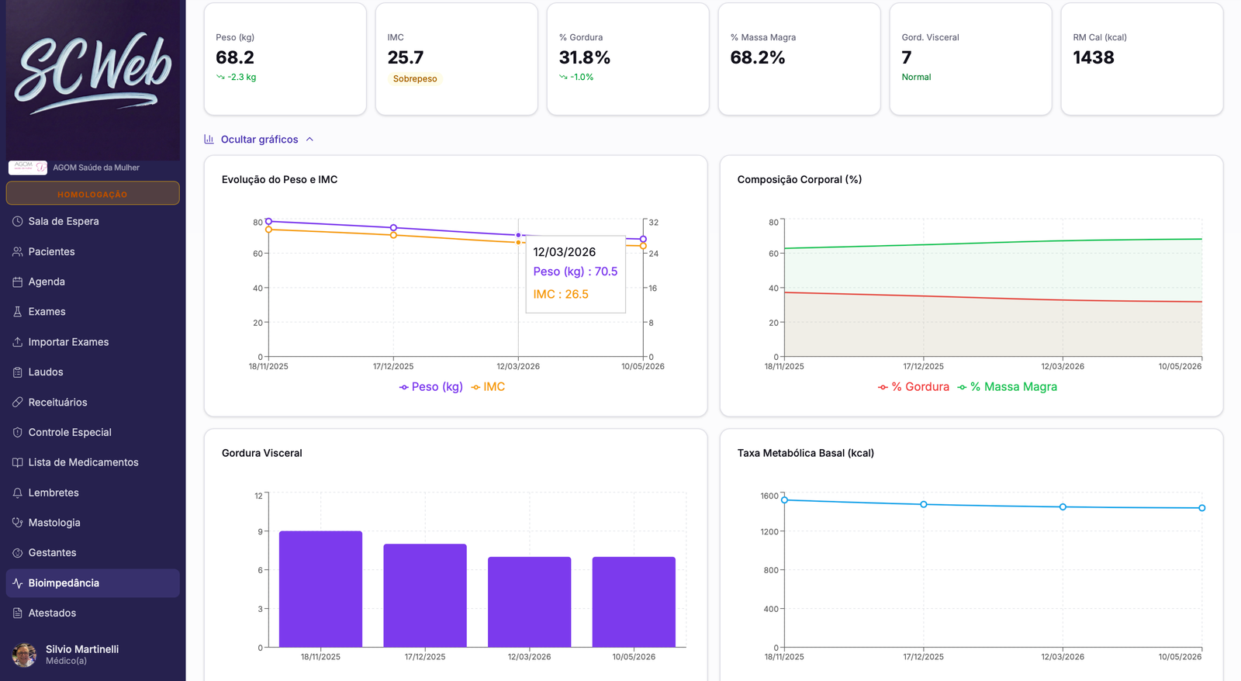Click the Evolução do Peso e IMC title
The width and height of the screenshot is (1241, 681).
(x=279, y=180)
